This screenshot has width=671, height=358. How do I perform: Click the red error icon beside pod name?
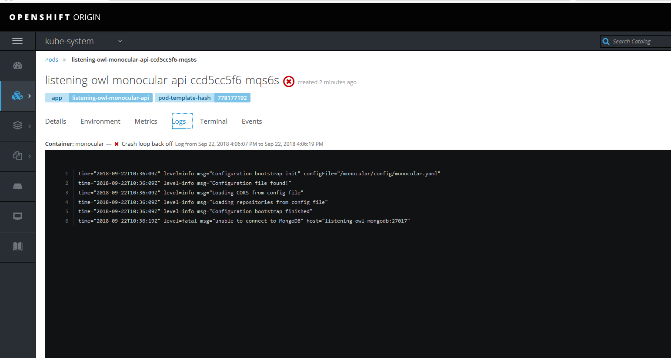pyautogui.click(x=288, y=81)
